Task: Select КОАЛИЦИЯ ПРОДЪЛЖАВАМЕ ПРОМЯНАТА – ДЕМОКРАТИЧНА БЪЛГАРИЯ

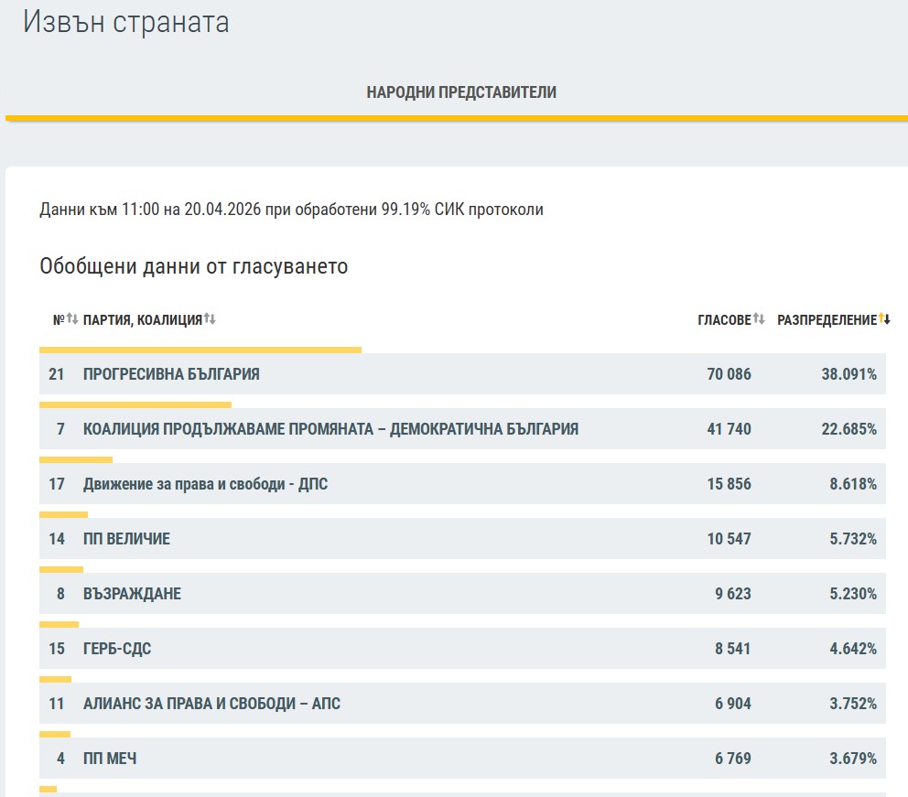Action: pyautogui.click(x=330, y=429)
